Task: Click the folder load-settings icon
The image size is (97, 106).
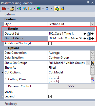Action: coord(12,9)
